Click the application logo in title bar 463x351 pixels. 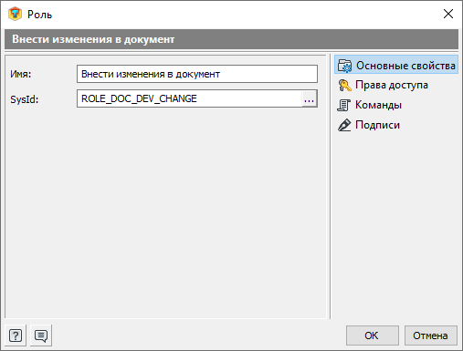[15, 14]
